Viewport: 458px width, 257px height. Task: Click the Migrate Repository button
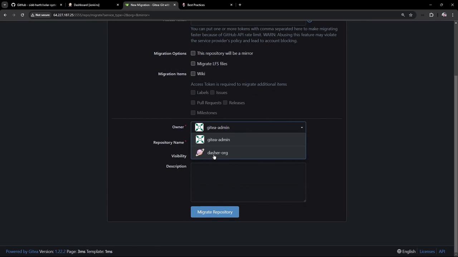[215, 212]
